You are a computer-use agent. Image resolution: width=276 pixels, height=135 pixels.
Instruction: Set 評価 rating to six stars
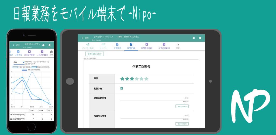click(146, 79)
